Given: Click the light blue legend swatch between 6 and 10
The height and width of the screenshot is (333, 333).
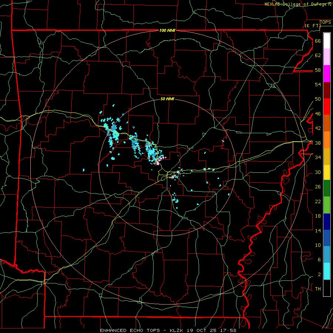Looking at the screenshot, I should tap(327, 255).
